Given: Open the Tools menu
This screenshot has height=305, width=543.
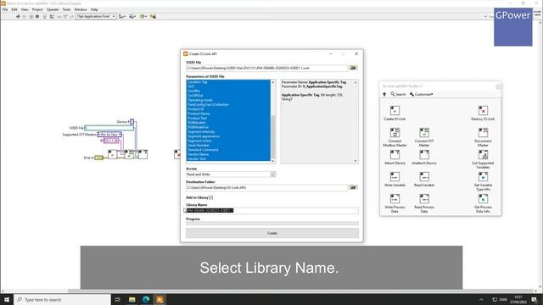Looking at the screenshot, I should click(x=66, y=9).
